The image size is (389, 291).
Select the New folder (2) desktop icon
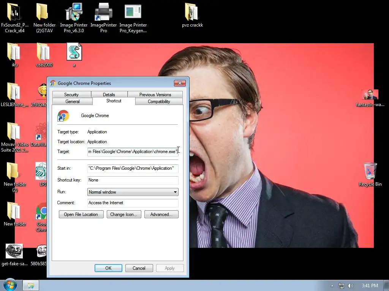(14, 177)
